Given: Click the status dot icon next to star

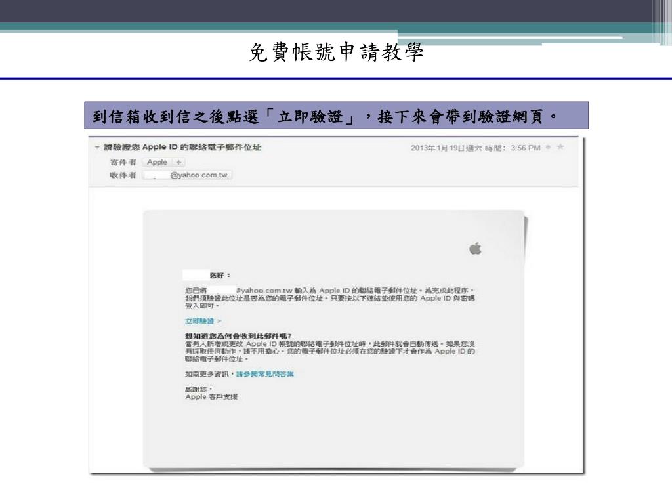Looking at the screenshot, I should (x=548, y=148).
